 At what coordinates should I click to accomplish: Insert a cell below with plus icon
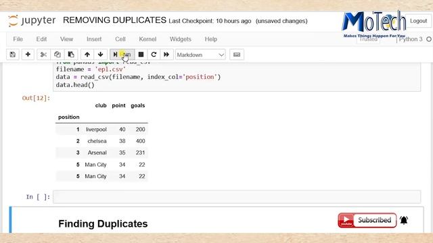pyautogui.click(x=28, y=55)
